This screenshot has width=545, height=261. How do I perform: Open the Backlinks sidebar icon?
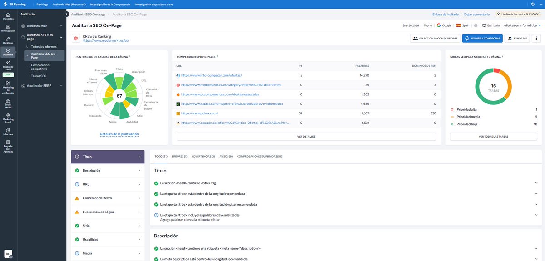8,40
